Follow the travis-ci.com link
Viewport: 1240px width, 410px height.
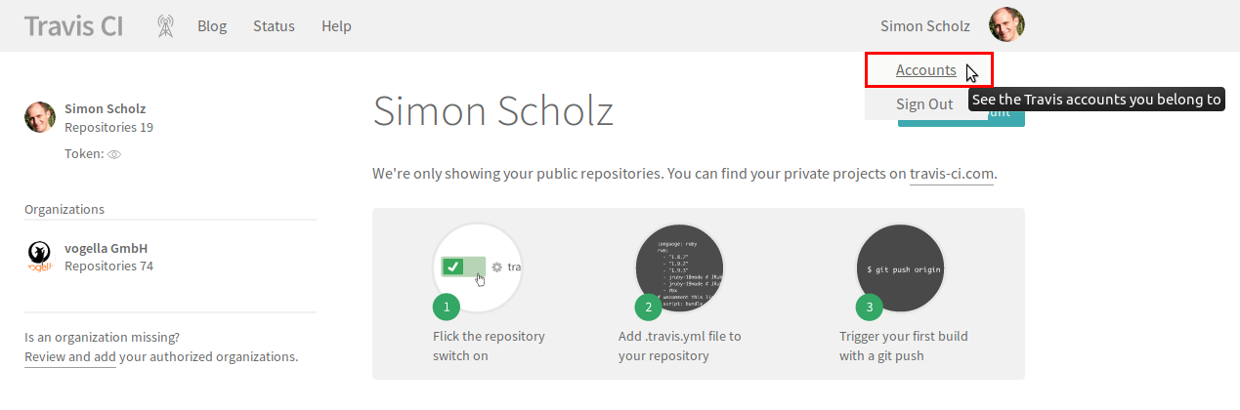[x=952, y=174]
